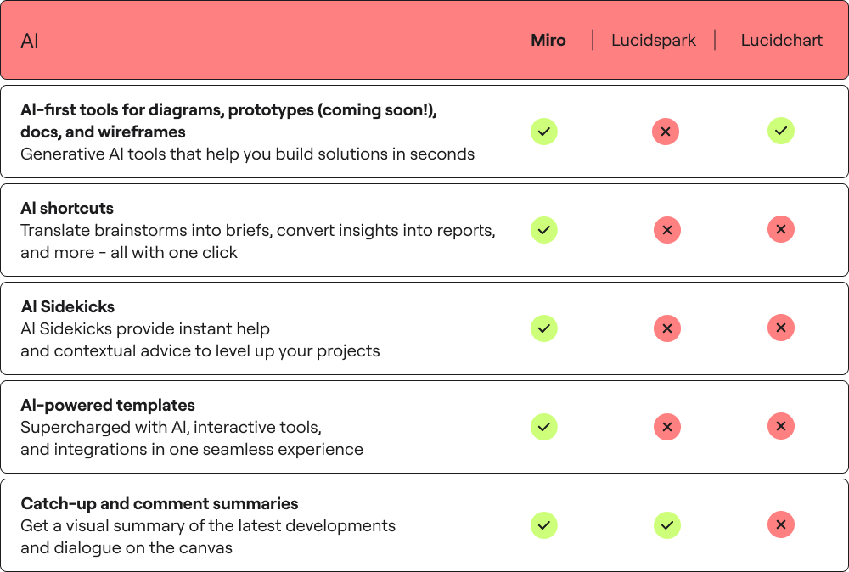The image size is (849, 572).
Task: Click Miro checkmark for Catch-up summaries
Action: (x=543, y=525)
